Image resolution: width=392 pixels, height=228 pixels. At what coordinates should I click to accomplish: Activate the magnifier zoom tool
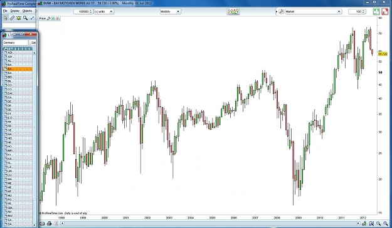25,18
